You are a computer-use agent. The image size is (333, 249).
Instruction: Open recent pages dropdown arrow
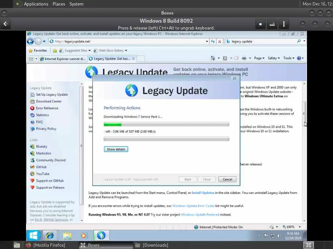click(44, 41)
